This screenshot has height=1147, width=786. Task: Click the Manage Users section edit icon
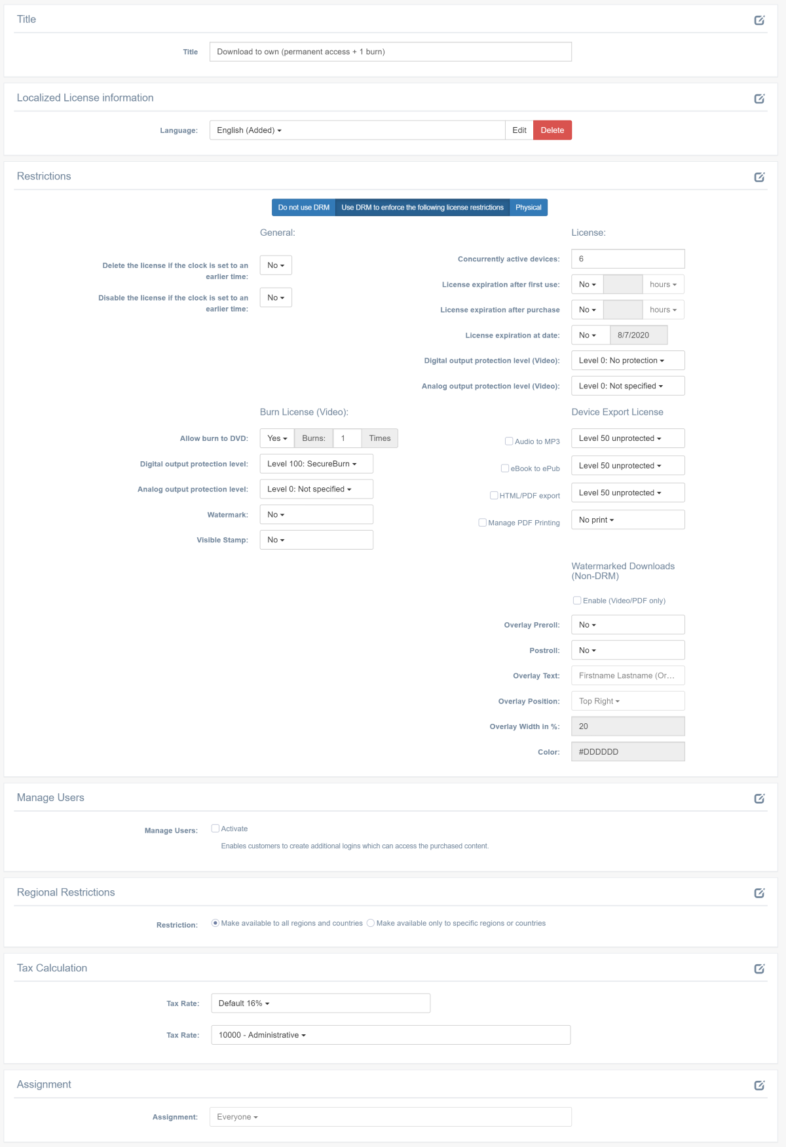(x=759, y=799)
